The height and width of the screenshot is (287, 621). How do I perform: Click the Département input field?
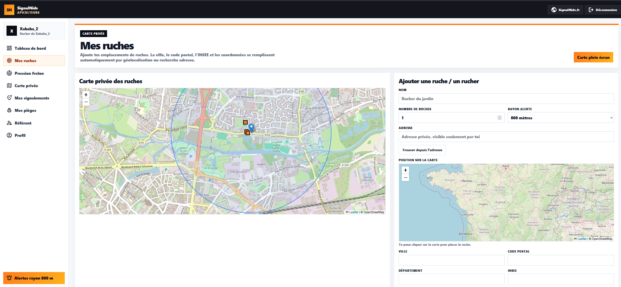click(x=451, y=279)
